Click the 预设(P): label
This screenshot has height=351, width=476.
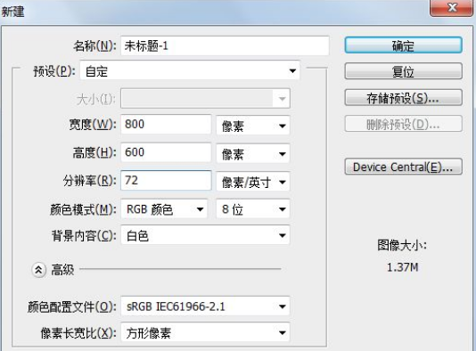pyautogui.click(x=54, y=71)
